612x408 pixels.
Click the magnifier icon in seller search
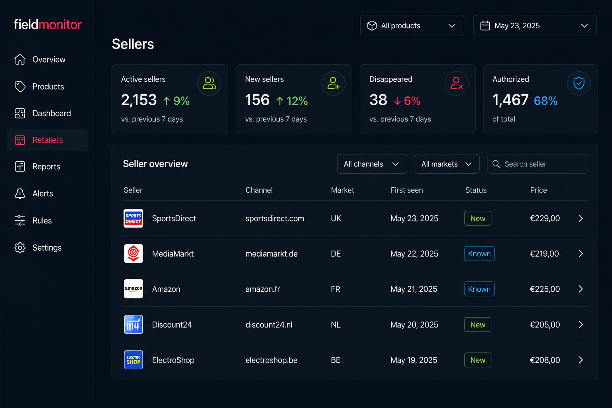(496, 164)
